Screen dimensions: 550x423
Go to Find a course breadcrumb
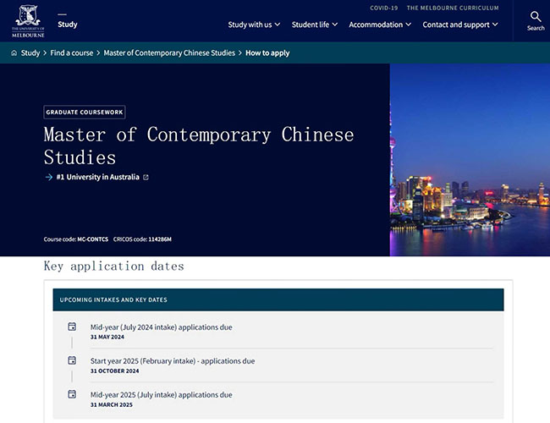[x=71, y=53]
